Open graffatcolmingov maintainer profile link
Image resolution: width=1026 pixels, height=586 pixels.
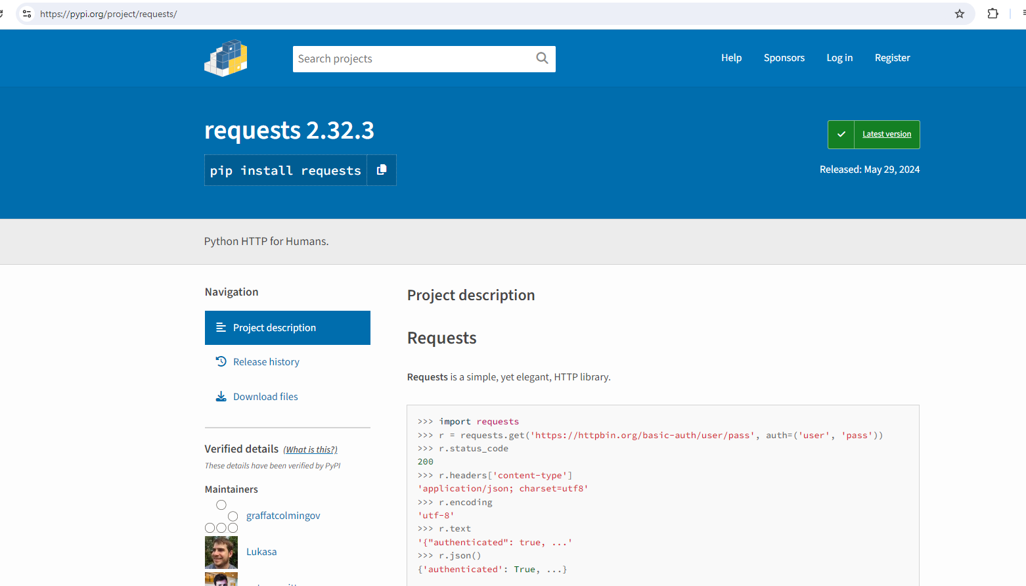pos(283,516)
